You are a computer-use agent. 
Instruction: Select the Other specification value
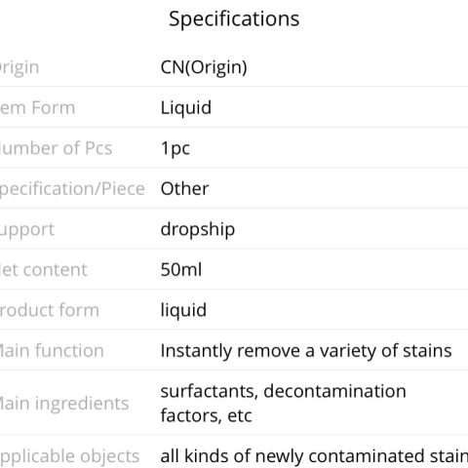[x=184, y=189]
